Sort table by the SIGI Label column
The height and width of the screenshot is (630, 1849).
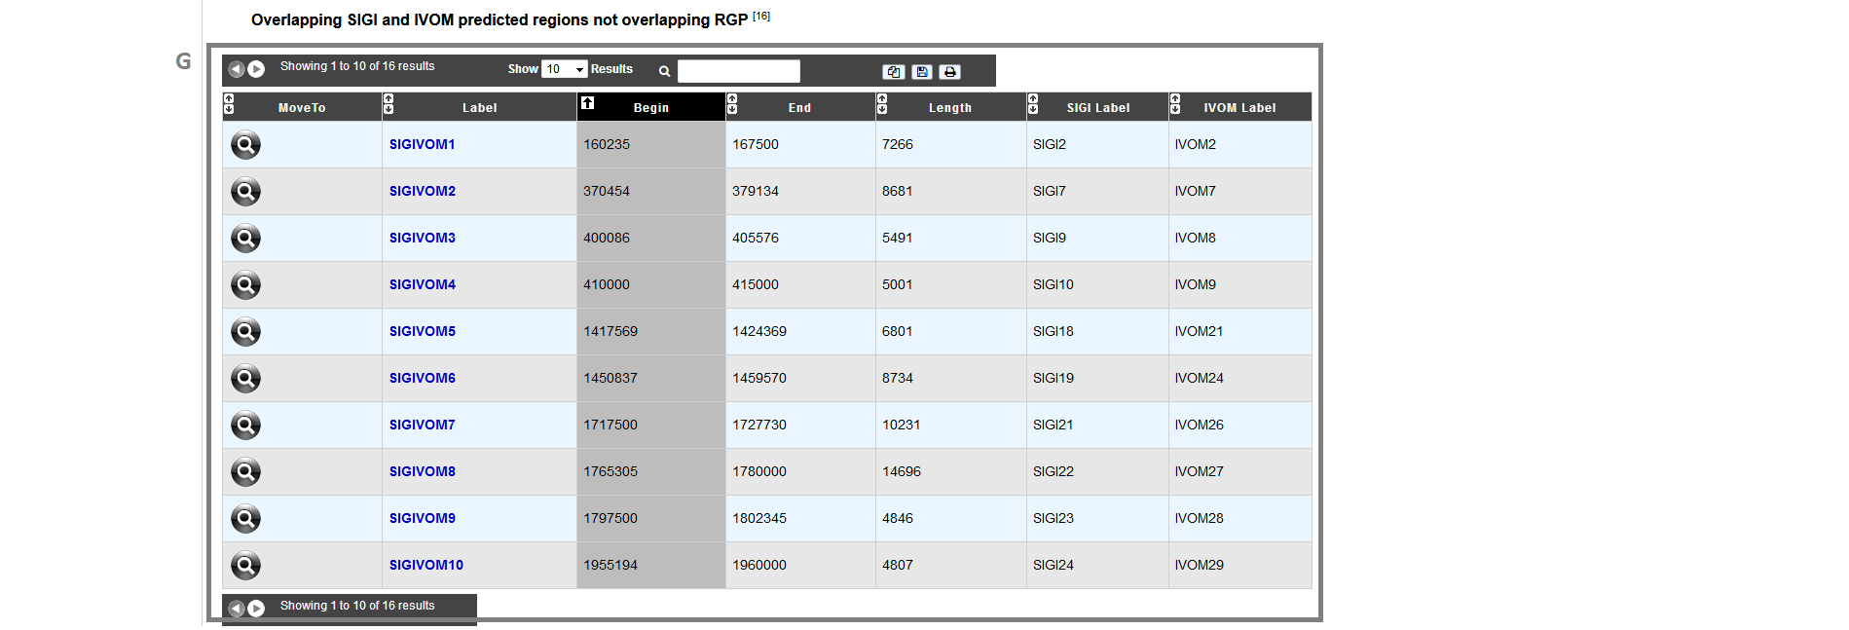1098,107
